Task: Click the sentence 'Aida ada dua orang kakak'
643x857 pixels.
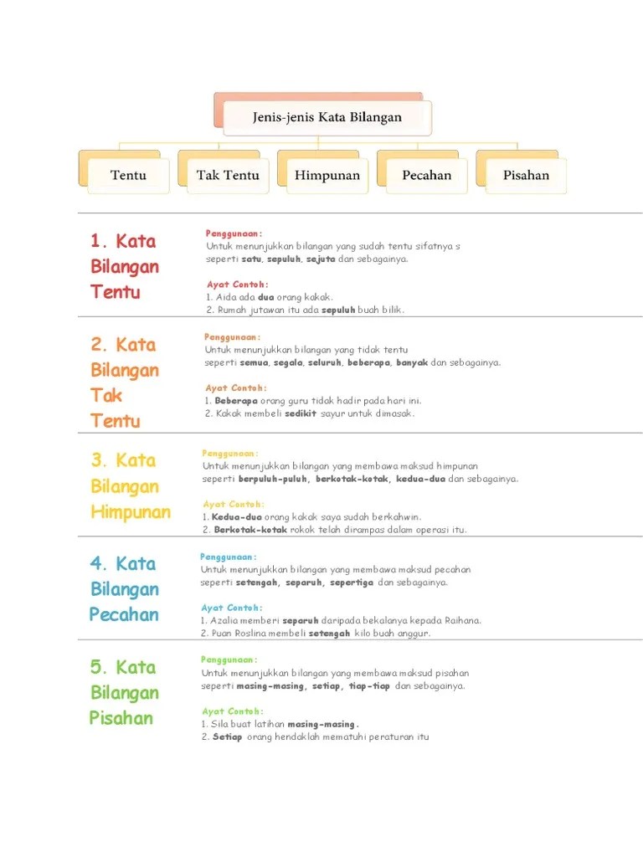Action: click(269, 297)
